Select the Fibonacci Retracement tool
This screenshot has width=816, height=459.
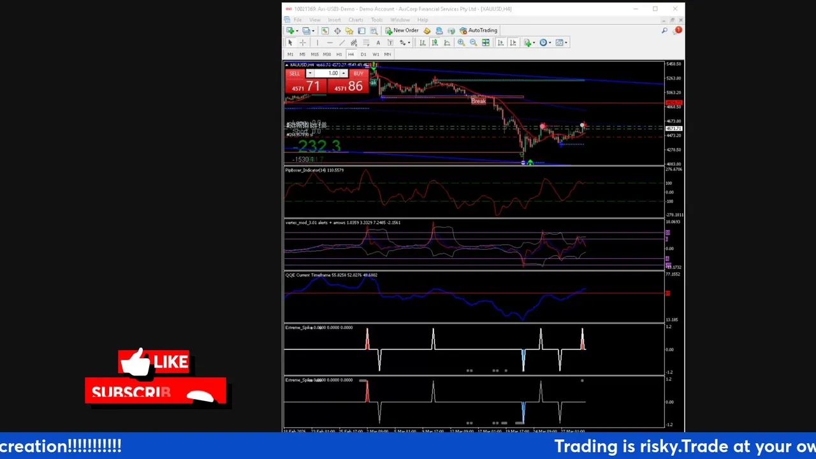pyautogui.click(x=366, y=43)
